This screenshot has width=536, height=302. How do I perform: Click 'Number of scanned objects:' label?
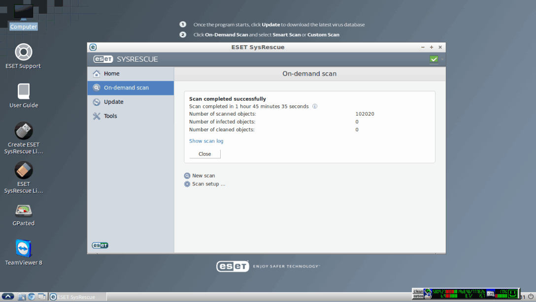[223, 114]
